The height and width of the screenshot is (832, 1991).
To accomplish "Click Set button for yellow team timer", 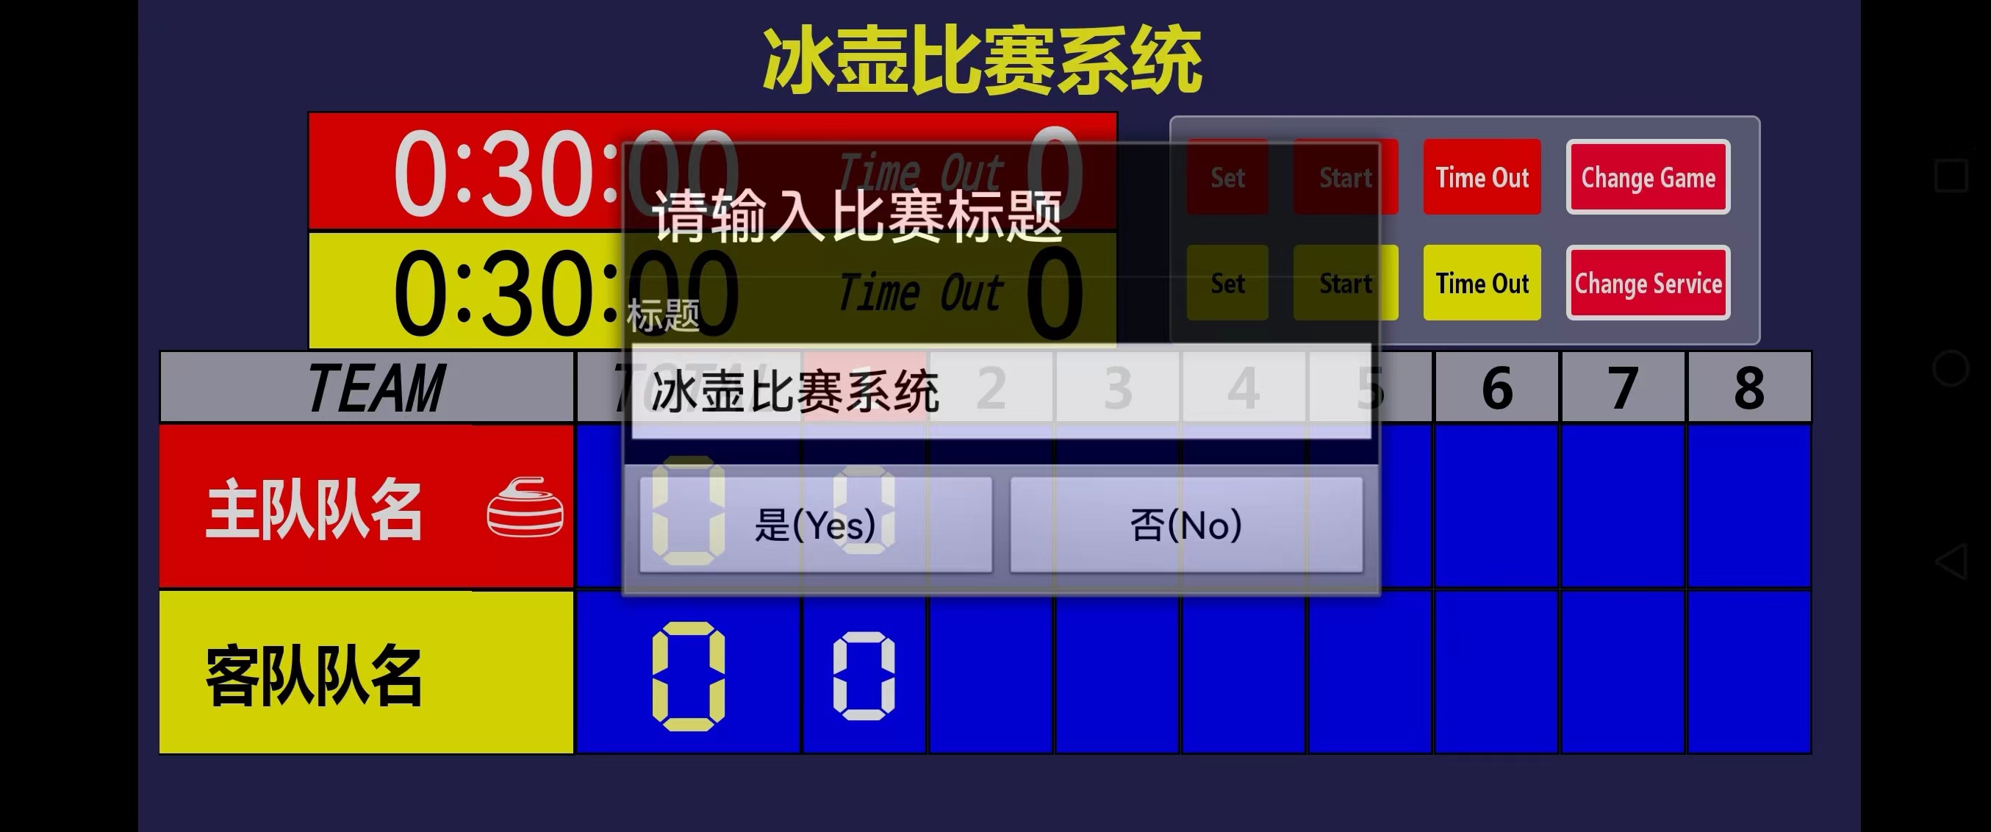I will tap(1224, 283).
